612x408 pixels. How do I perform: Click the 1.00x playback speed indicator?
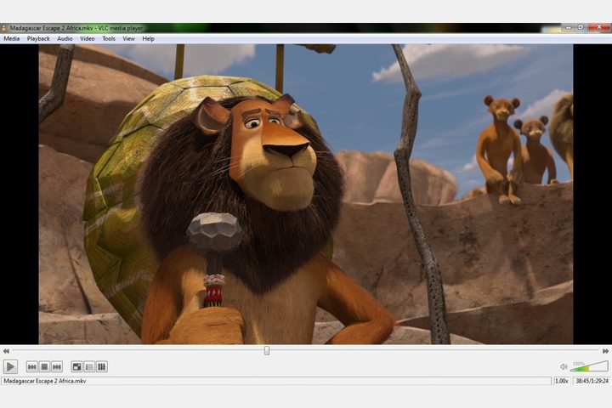pyautogui.click(x=562, y=381)
